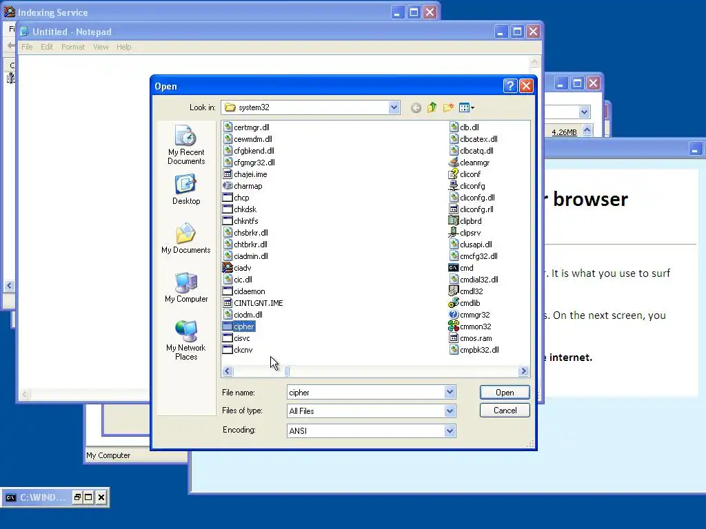706x529 pixels.
Task: Select cmdlib in the file list
Action: coord(465,303)
